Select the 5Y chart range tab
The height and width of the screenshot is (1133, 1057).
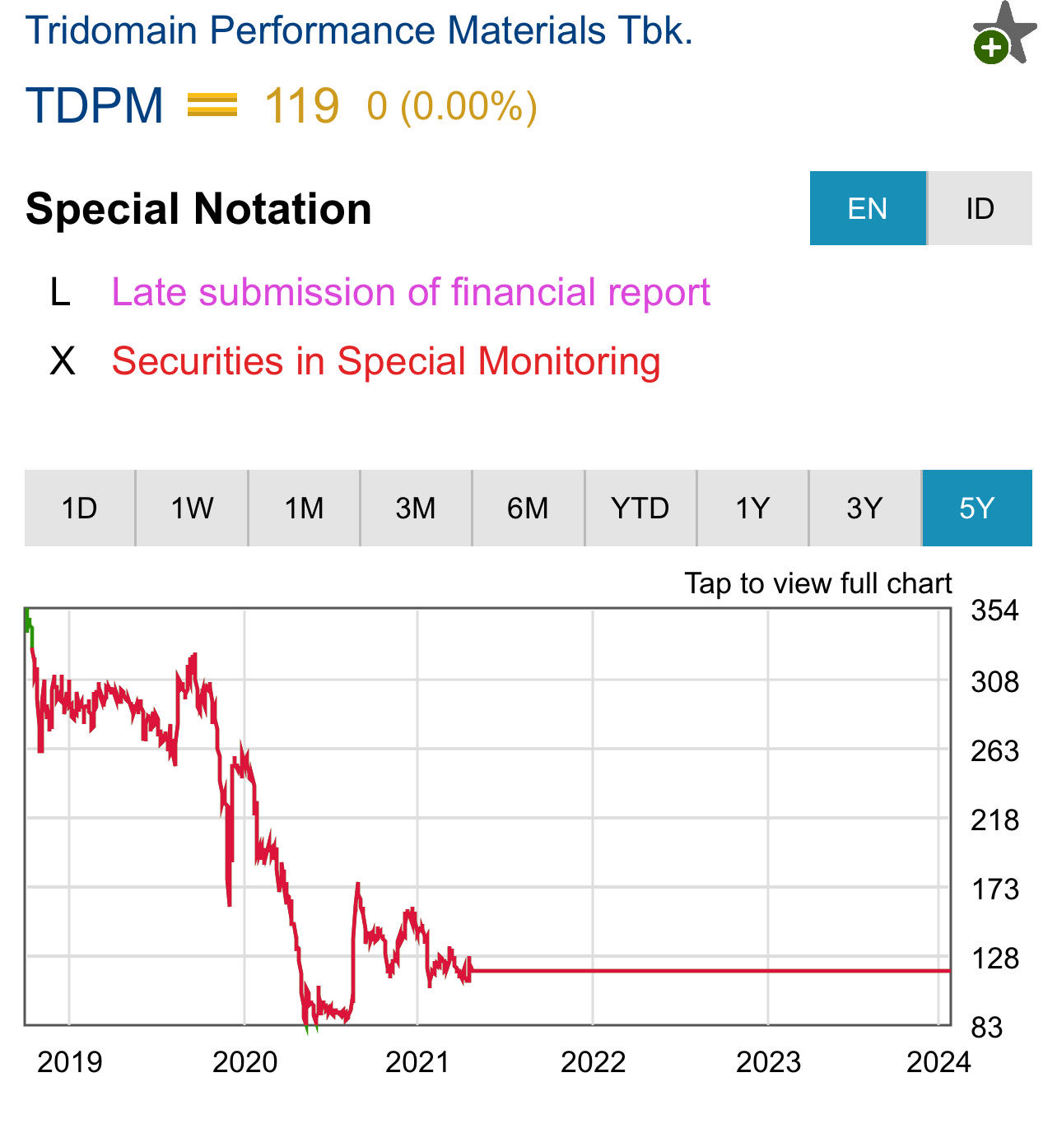click(x=977, y=508)
